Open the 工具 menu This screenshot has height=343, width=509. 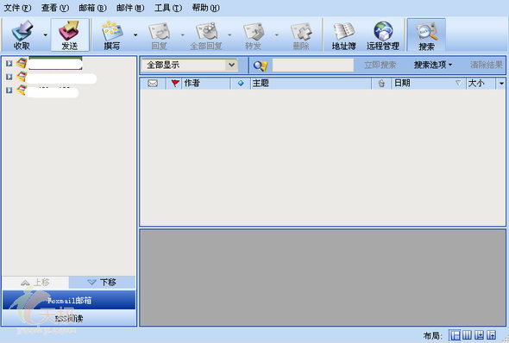click(168, 8)
